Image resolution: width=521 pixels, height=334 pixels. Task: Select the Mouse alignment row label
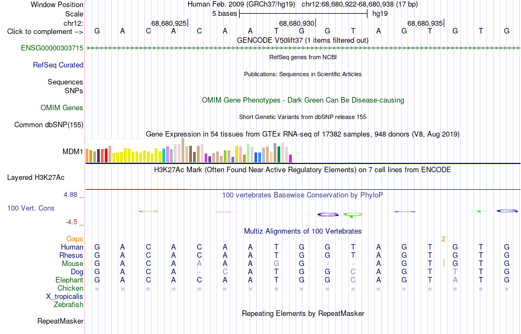pyautogui.click(x=73, y=264)
